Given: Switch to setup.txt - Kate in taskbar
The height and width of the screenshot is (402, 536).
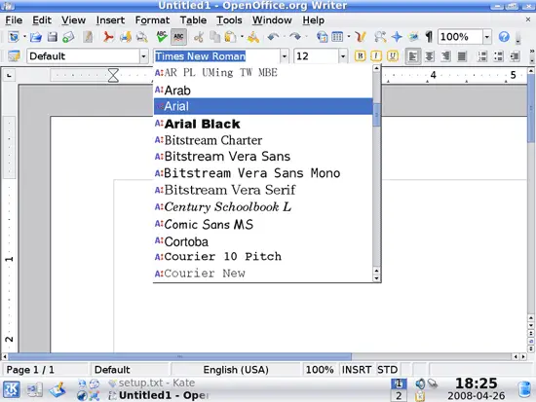Looking at the screenshot, I should 152,383.
